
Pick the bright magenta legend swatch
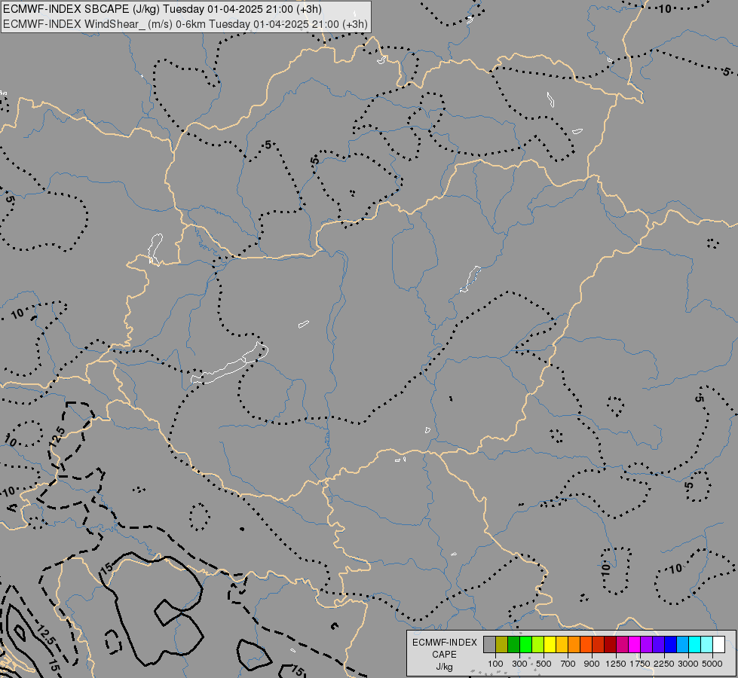coord(635,645)
